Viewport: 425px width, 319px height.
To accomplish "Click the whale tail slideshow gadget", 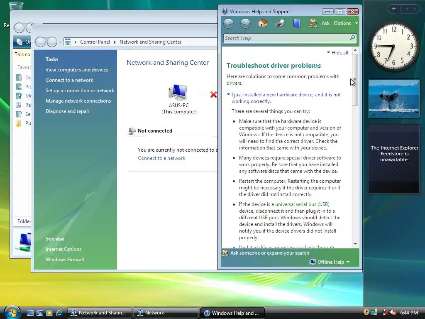I will pyautogui.click(x=394, y=98).
